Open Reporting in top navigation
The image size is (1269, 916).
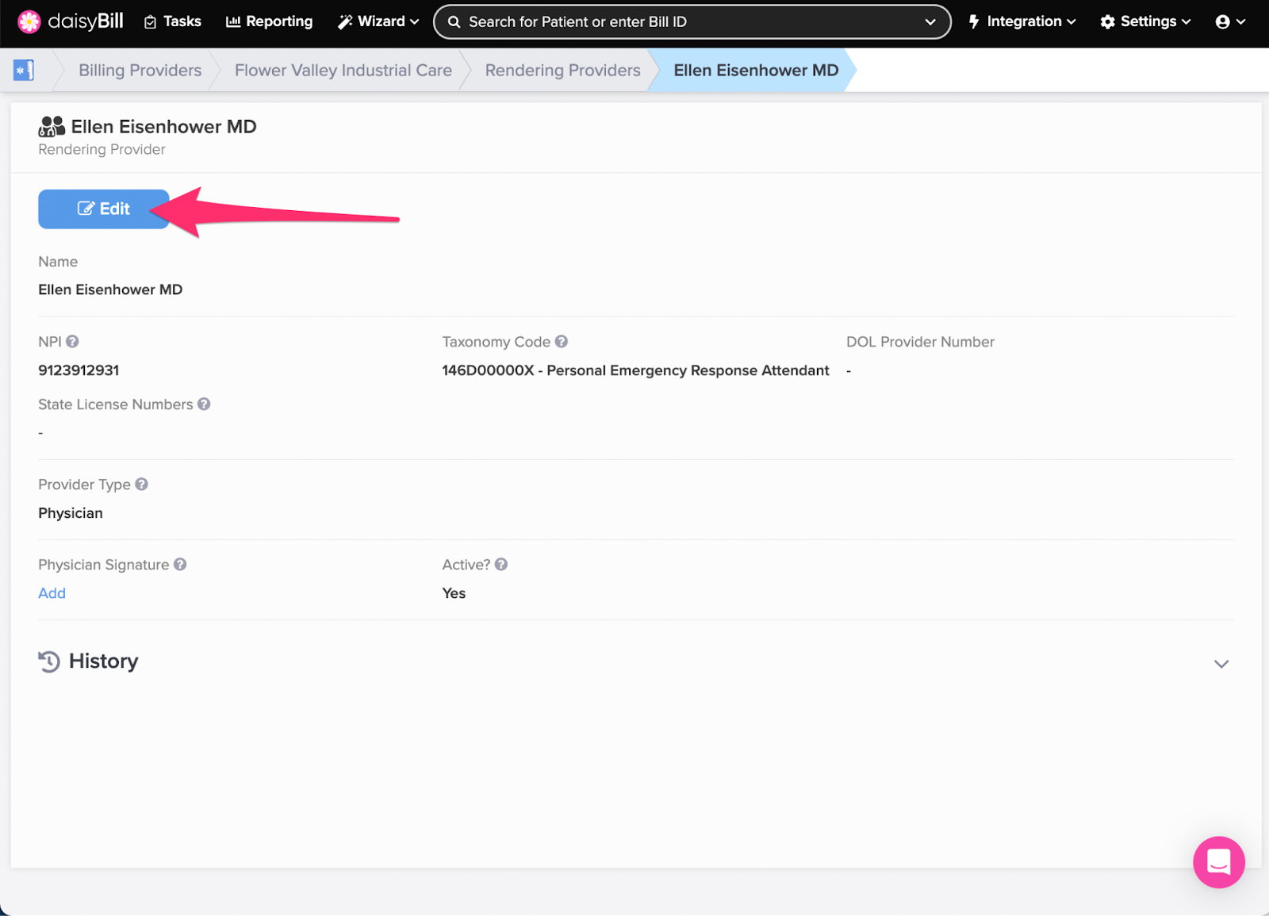click(x=270, y=21)
